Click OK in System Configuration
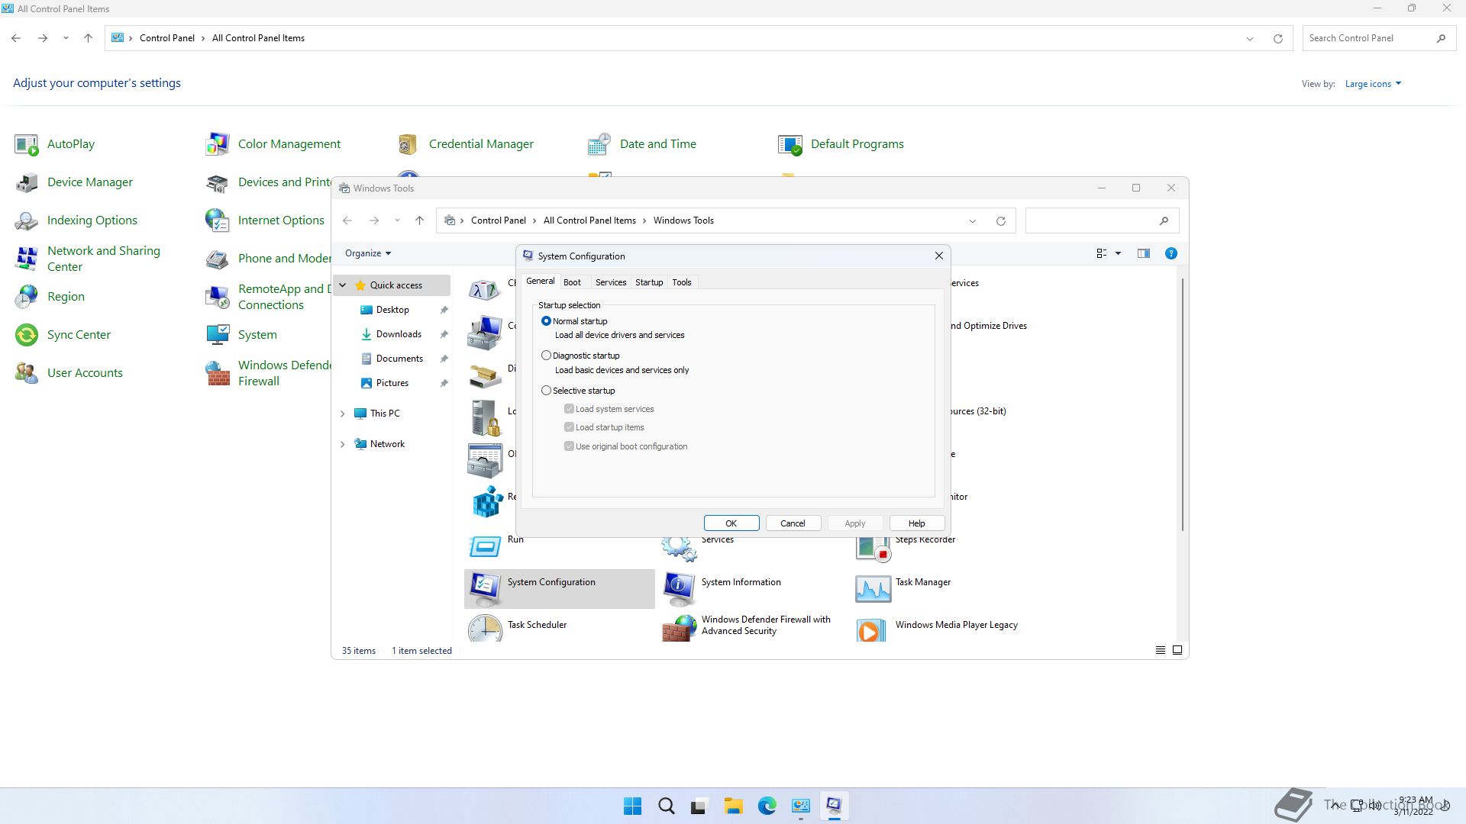The width and height of the screenshot is (1466, 824). (731, 523)
